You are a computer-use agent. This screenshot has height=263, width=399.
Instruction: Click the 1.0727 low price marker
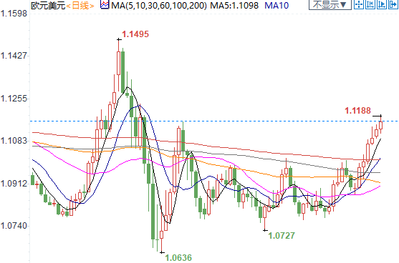click(282, 236)
